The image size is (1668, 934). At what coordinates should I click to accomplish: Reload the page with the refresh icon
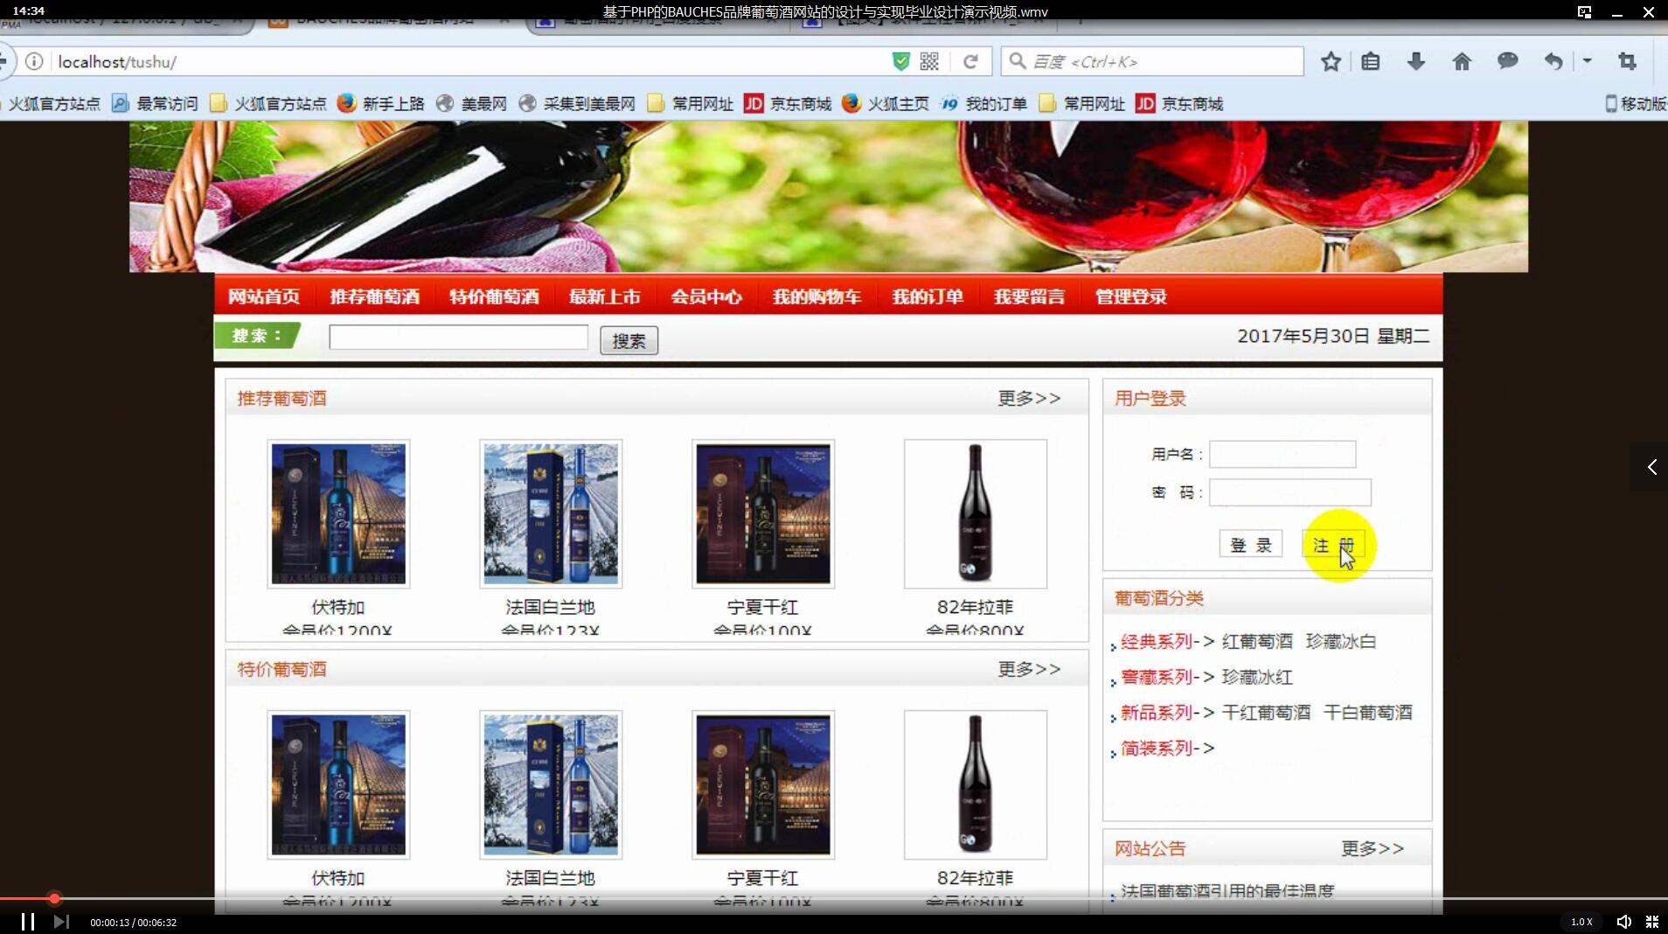(x=970, y=61)
